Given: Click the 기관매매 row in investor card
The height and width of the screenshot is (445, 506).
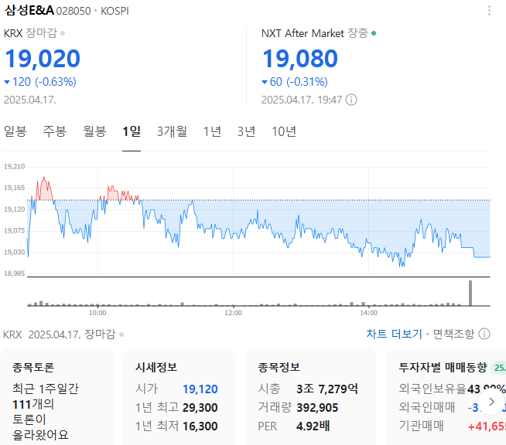Looking at the screenshot, I should point(452,426).
